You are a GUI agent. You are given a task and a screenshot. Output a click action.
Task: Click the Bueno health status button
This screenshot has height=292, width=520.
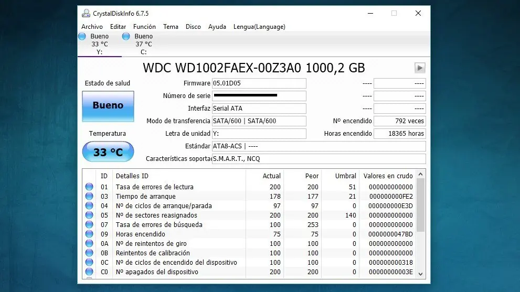click(x=108, y=106)
